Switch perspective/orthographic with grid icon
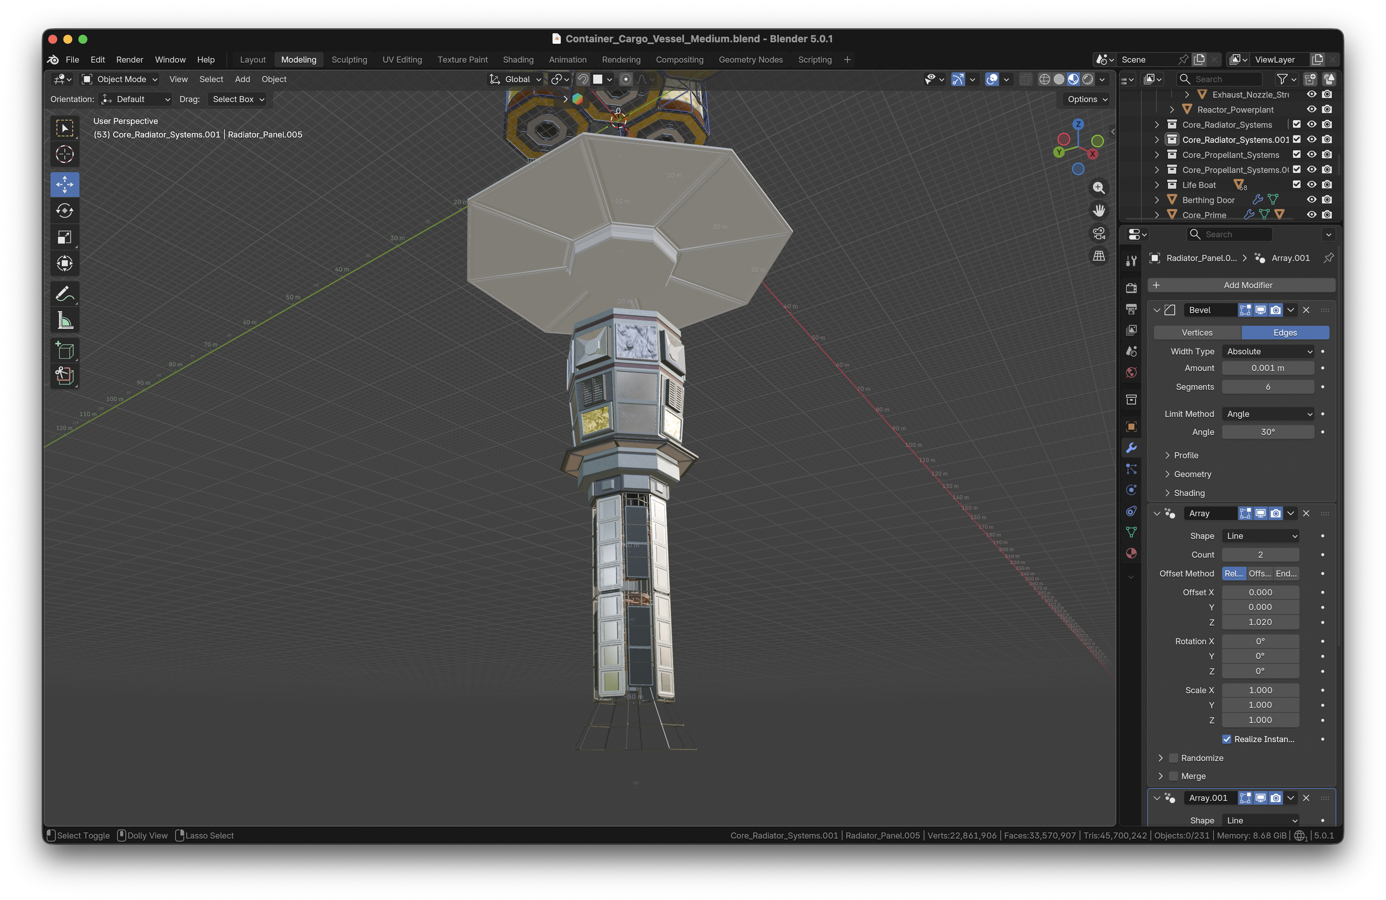 click(1099, 255)
